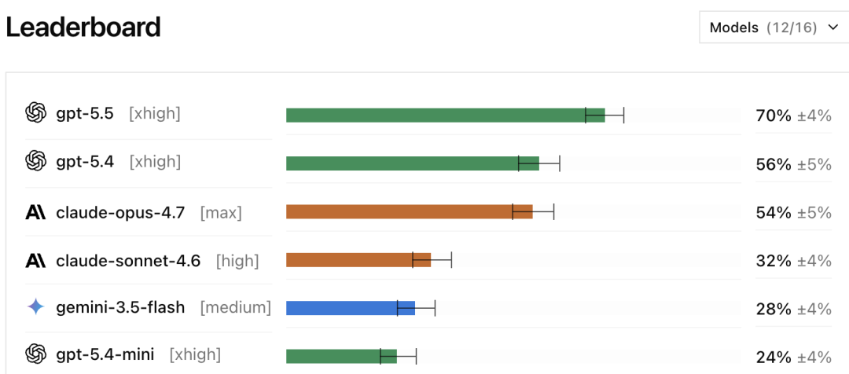Click the OpenAI logo beside gpt-5.5
Screen dimensions: 849x374
[35, 114]
